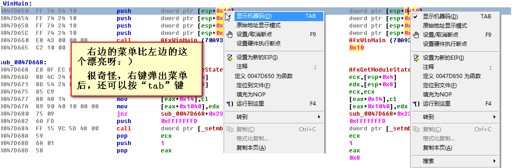512x168 pixels.
Task: Select highlighted 显示机器码(D) in left menu
Action: (274, 16)
